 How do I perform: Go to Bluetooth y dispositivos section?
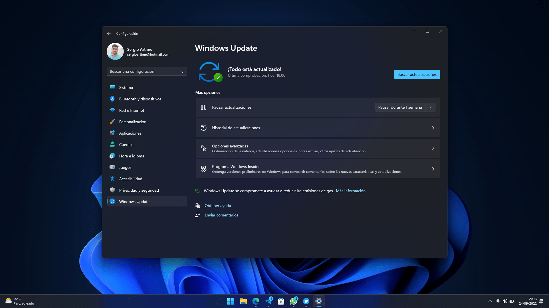tap(140, 99)
